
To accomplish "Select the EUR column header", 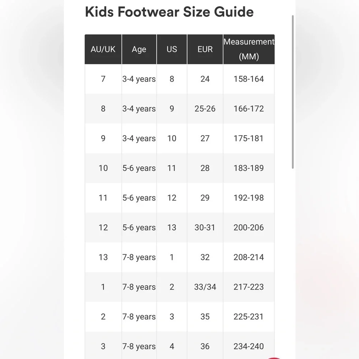I will click(205, 49).
